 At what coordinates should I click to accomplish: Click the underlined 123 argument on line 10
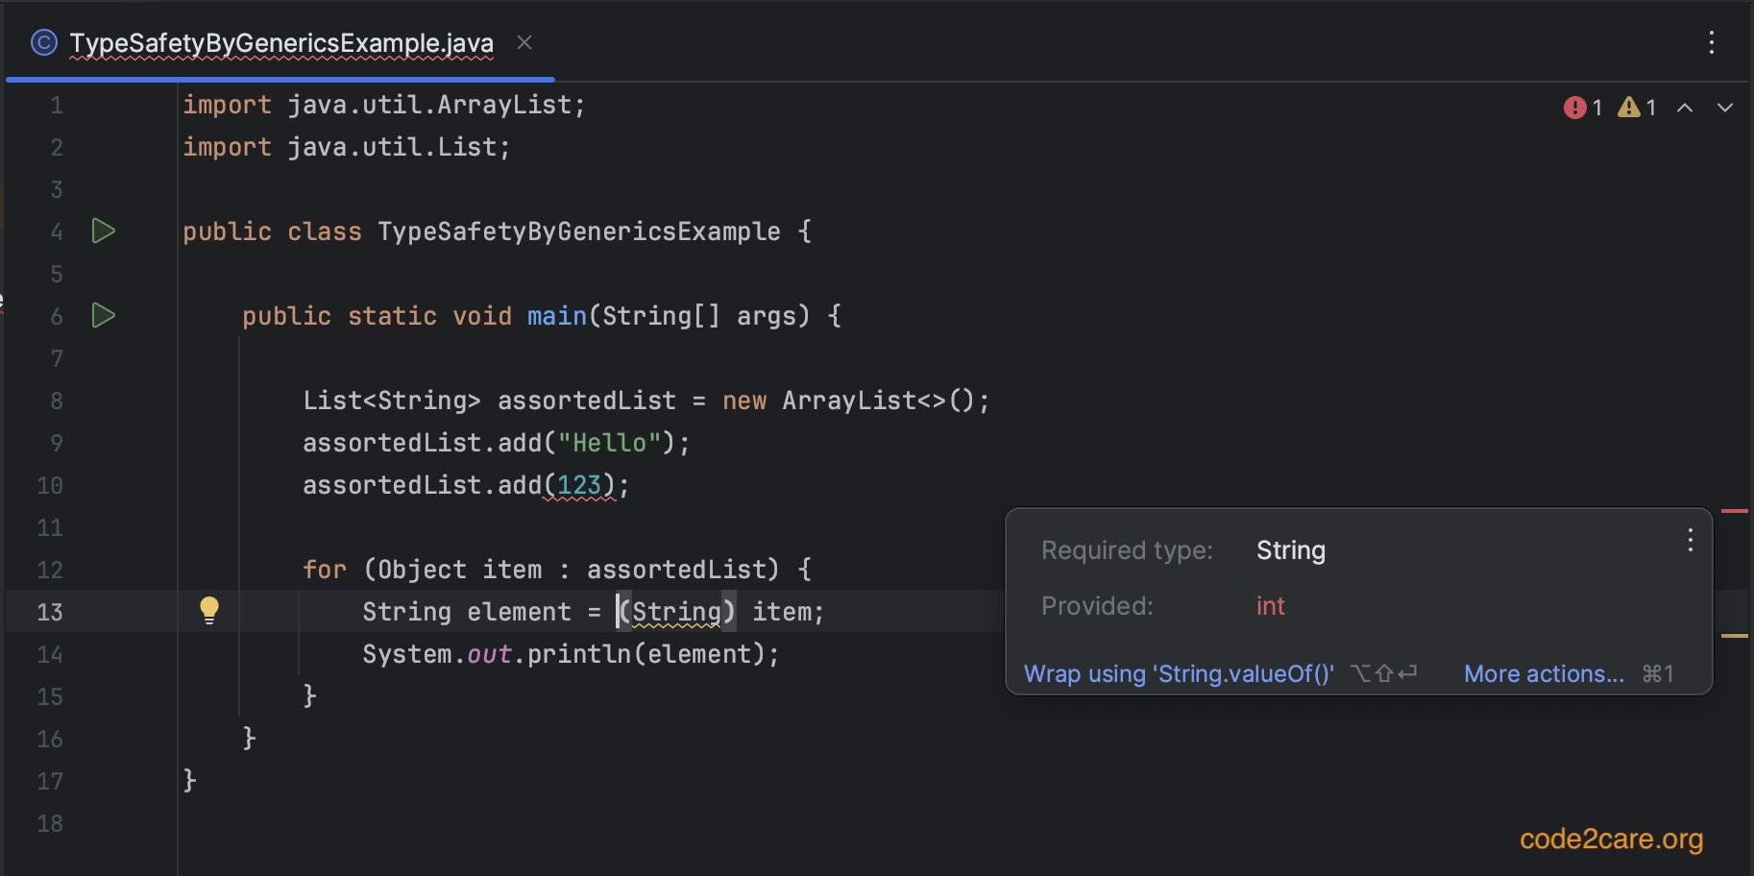pos(580,485)
